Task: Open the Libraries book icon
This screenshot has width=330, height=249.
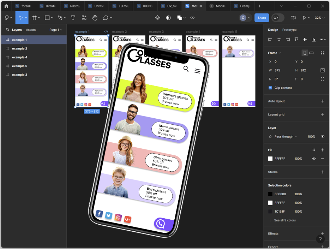Action: pyautogui.click(x=293, y=18)
